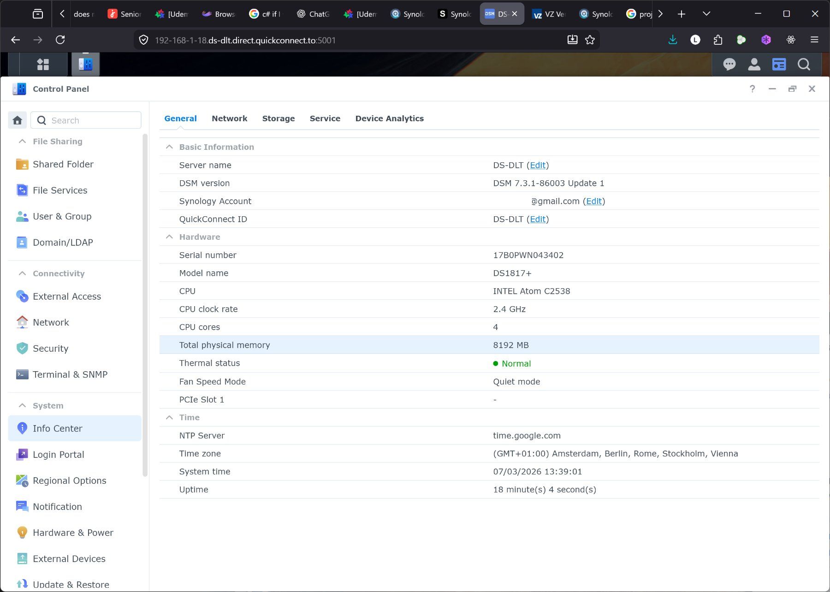Open Shared Folder in sidebar
830x592 pixels.
click(75, 164)
